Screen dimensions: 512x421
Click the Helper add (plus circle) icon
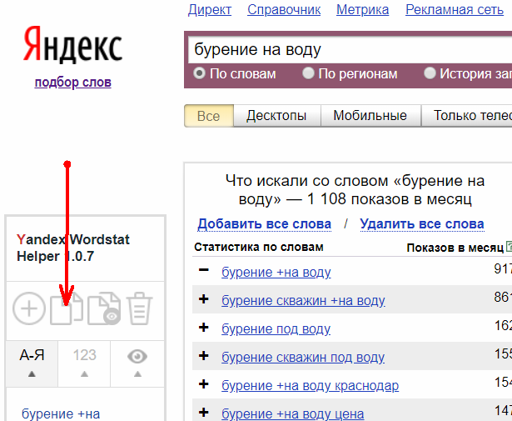tap(29, 308)
